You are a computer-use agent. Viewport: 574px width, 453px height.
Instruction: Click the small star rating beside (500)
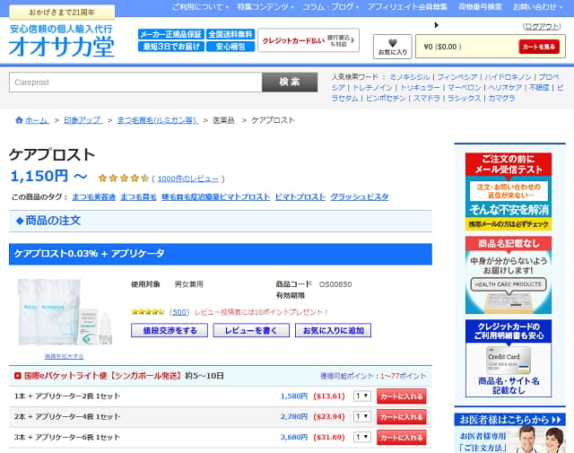[148, 312]
